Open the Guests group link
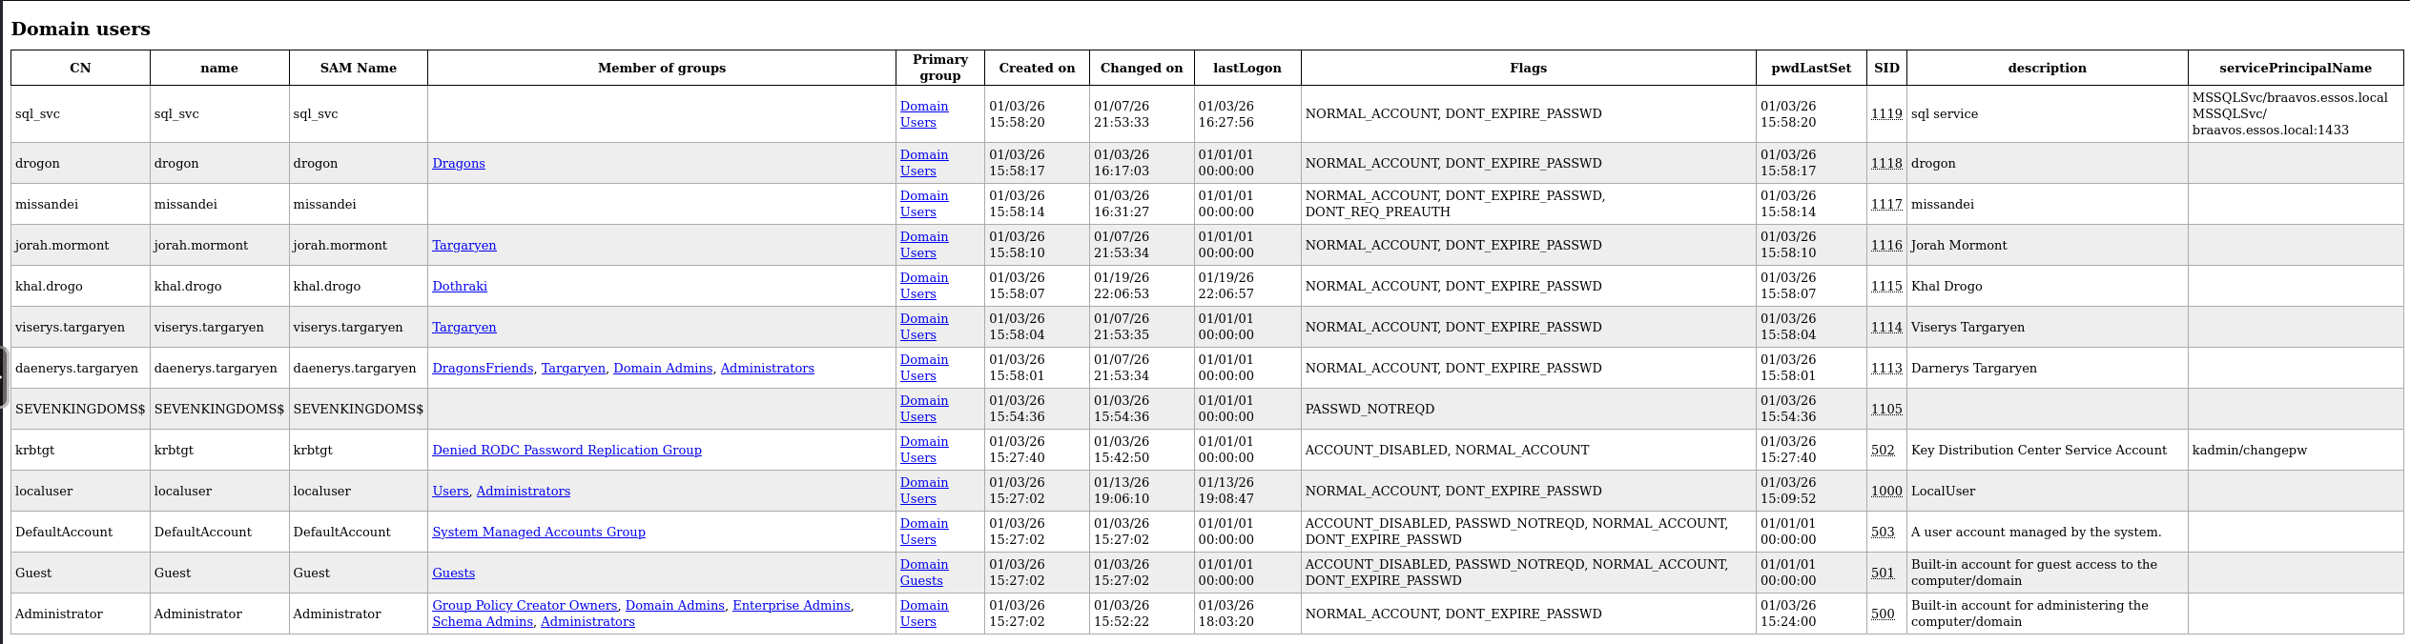 [453, 573]
